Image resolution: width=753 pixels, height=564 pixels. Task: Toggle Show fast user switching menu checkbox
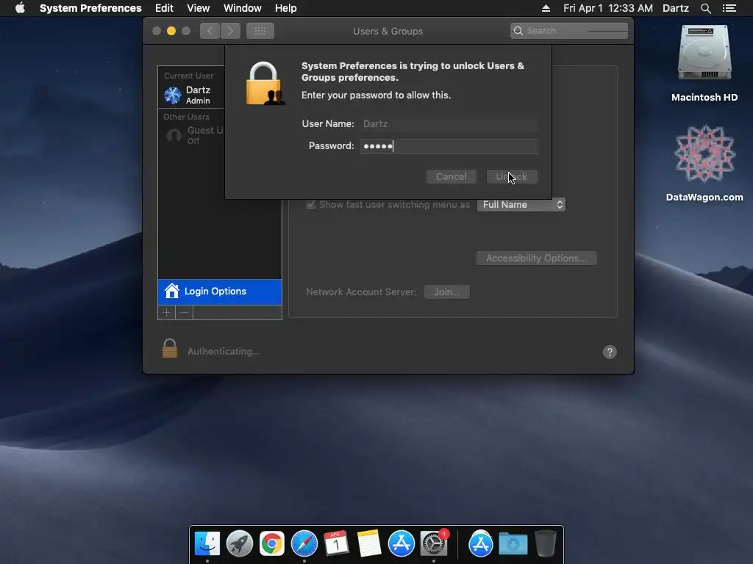311,205
